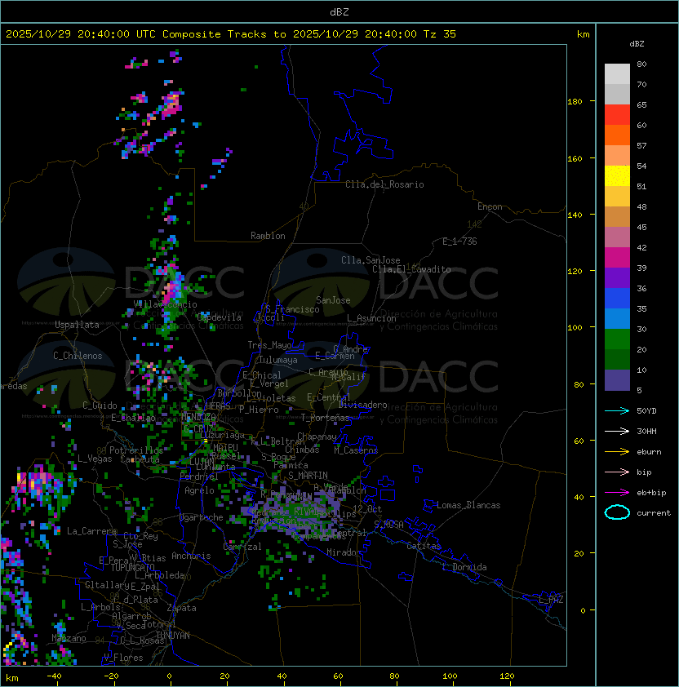This screenshot has width=679, height=687.
Task: Click the 'L_Asuncion' map label
Action: [371, 318]
